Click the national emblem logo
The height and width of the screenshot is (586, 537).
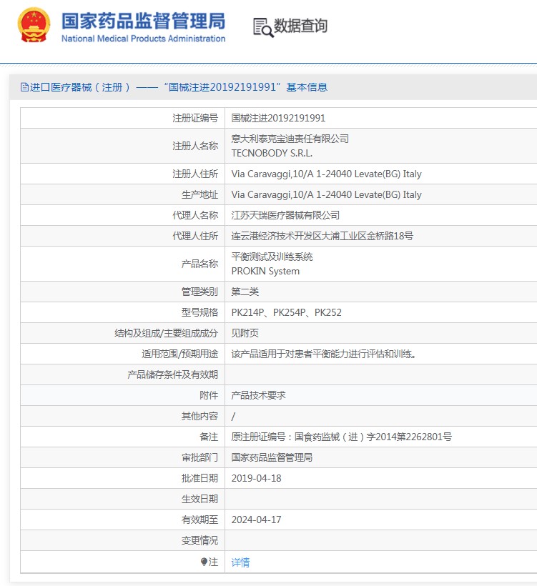pyautogui.click(x=34, y=25)
